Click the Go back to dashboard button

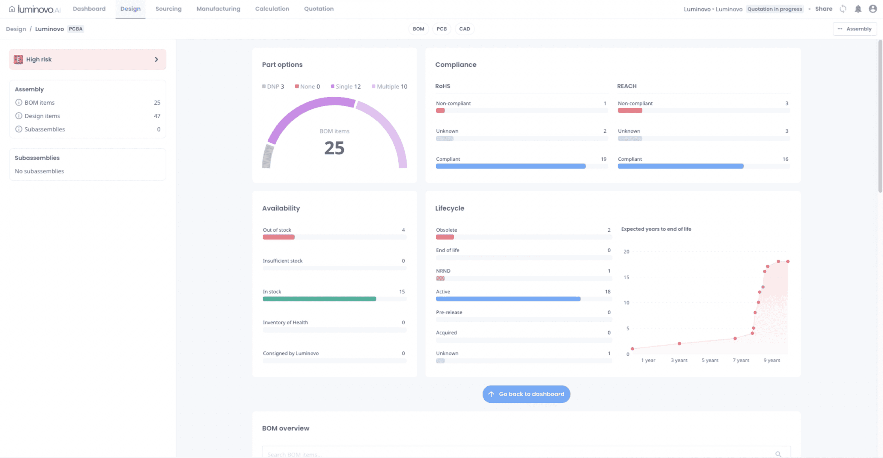coord(526,394)
